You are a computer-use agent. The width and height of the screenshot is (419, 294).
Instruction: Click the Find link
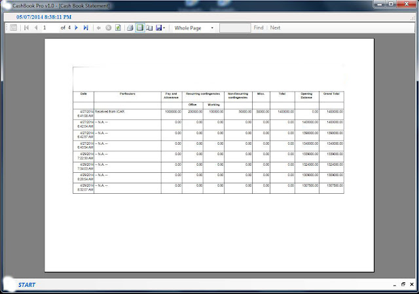(x=259, y=28)
